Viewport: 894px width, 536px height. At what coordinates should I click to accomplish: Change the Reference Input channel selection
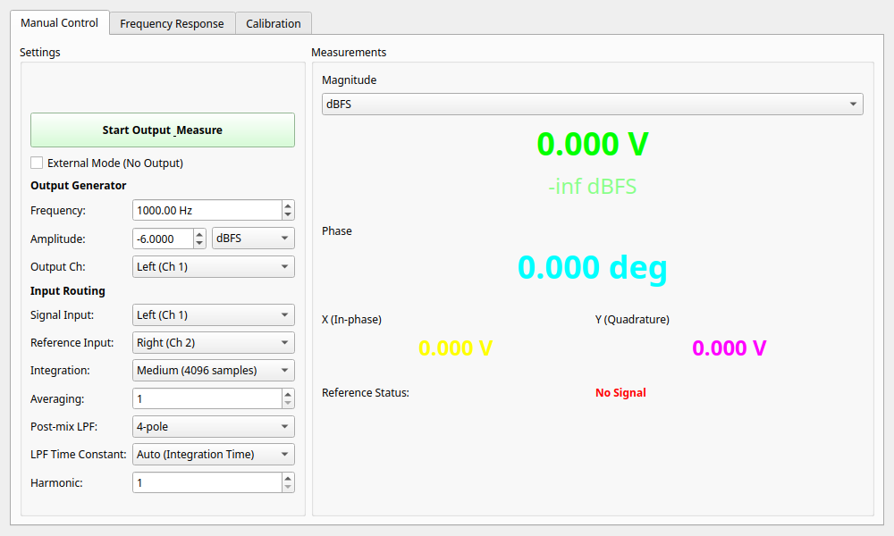(x=213, y=342)
